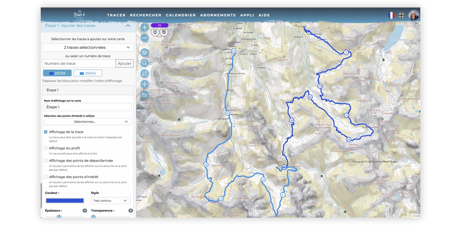Click the add point of interest icon
This screenshot has height=231, width=460.
coord(155,32)
